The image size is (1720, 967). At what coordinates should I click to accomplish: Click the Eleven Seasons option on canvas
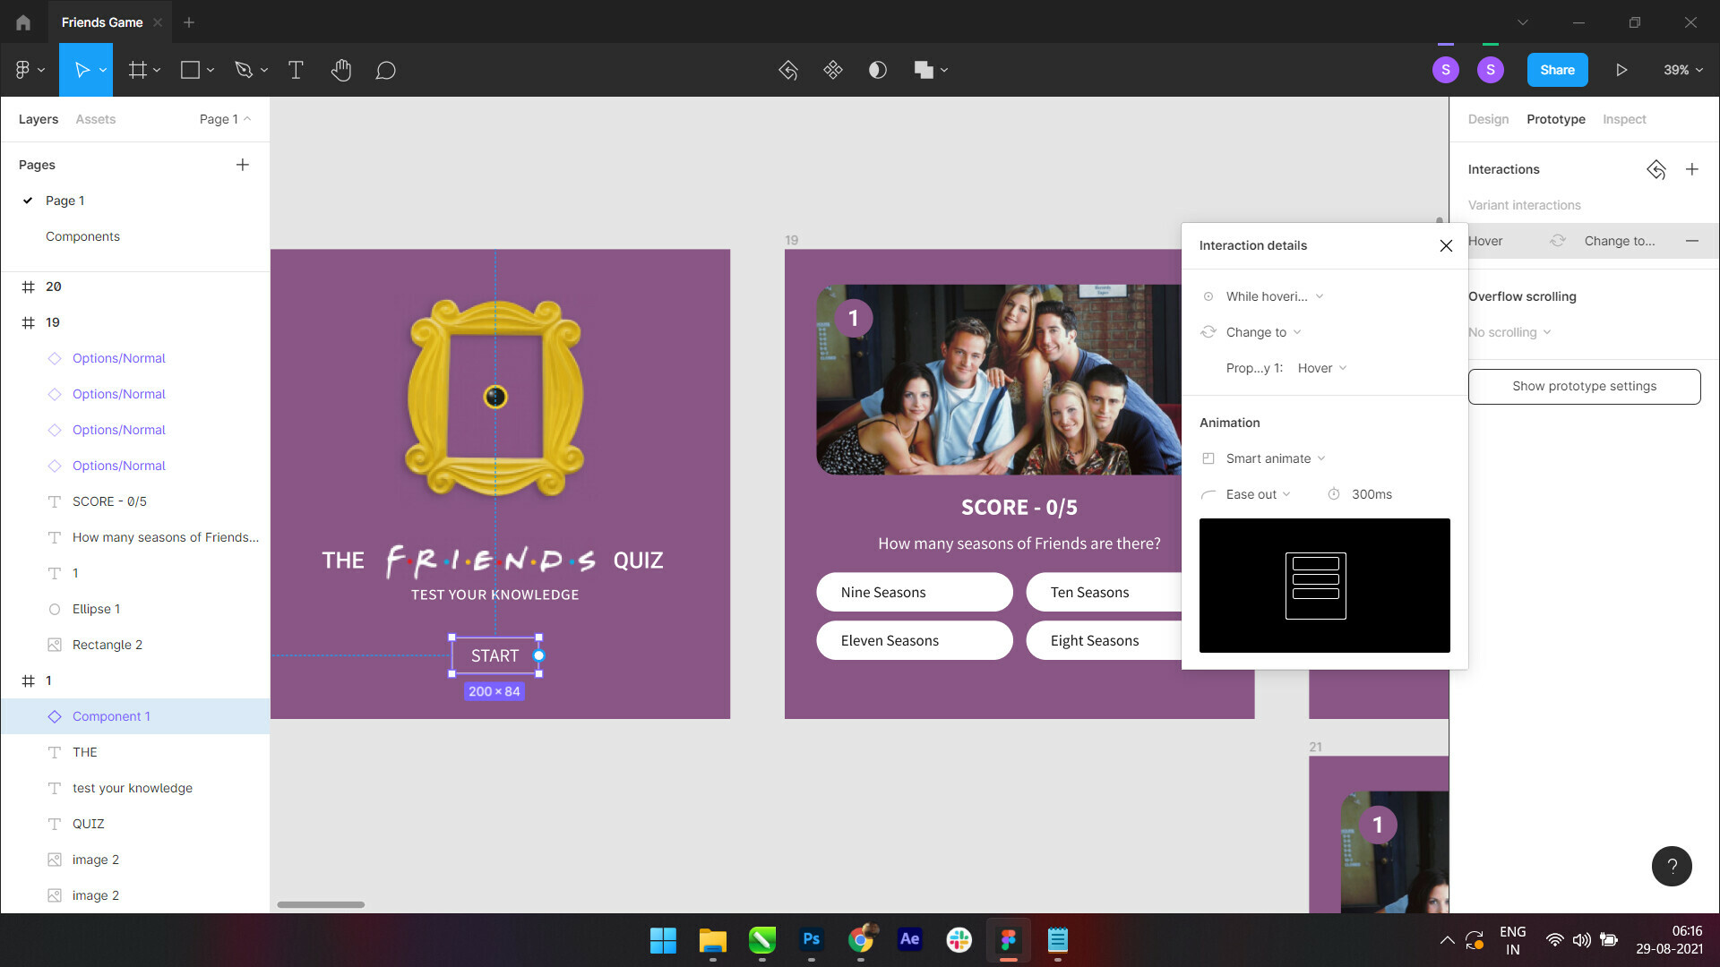(x=915, y=640)
